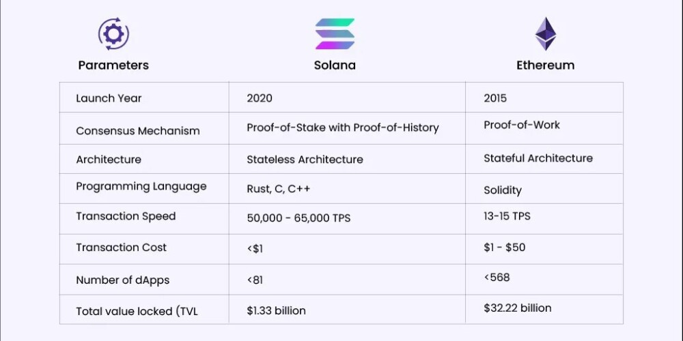This screenshot has width=683, height=341.
Task: Click the Ethereum diamond logo
Action: [545, 33]
